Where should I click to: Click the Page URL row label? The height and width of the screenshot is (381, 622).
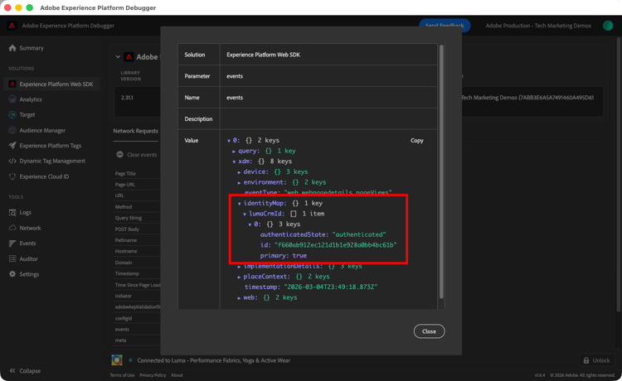pos(125,185)
